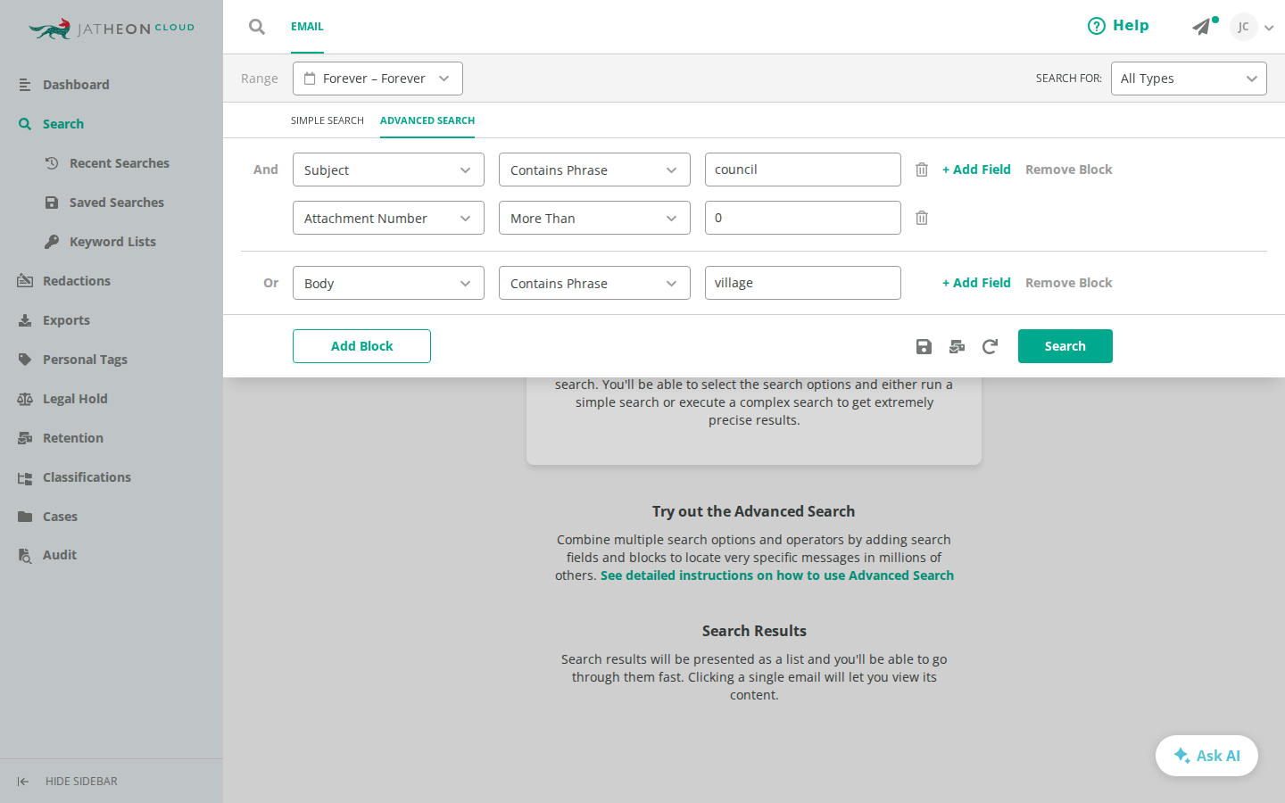Add a field to the And block
This screenshot has width=1285, height=803.
(x=976, y=170)
